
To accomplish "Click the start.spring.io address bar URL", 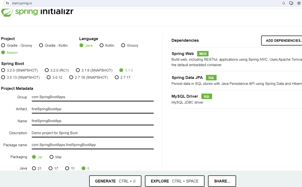I will [22, 3].
